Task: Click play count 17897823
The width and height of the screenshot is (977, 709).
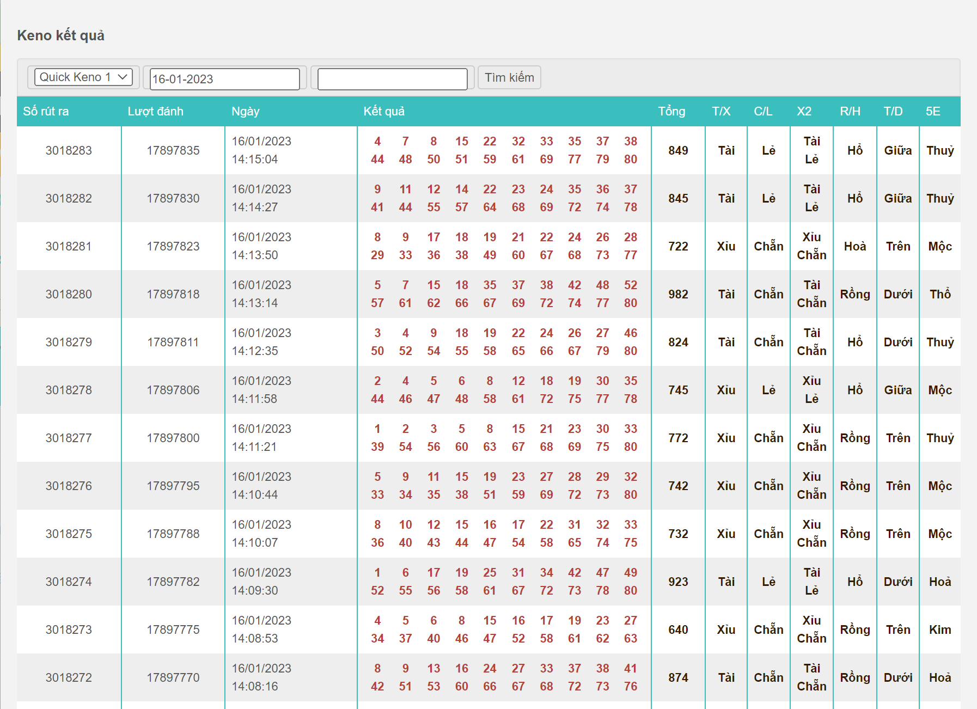Action: coord(173,246)
